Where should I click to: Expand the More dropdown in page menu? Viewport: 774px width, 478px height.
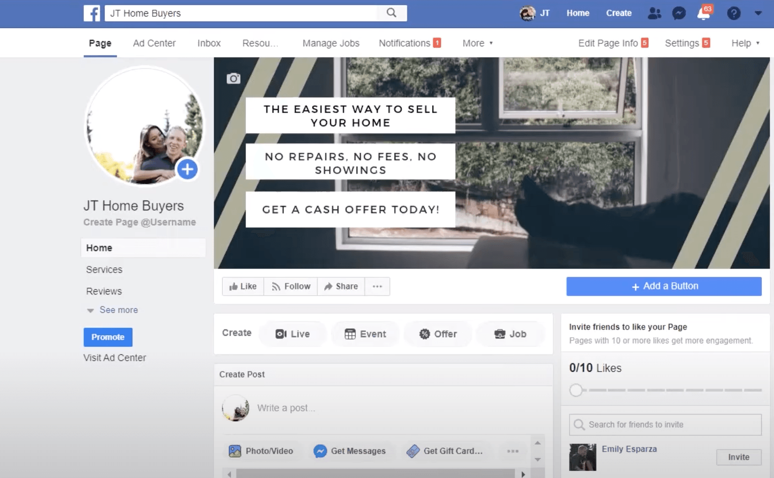point(478,43)
